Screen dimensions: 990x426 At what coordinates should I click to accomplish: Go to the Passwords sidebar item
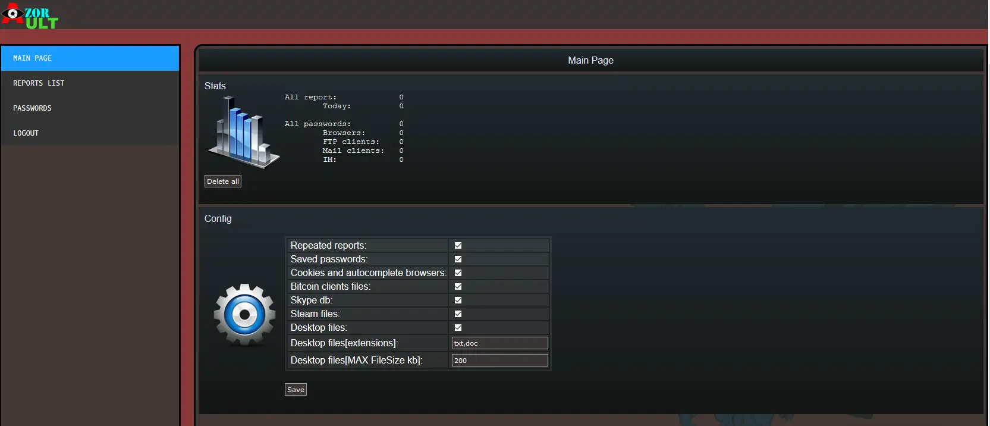(x=90, y=108)
